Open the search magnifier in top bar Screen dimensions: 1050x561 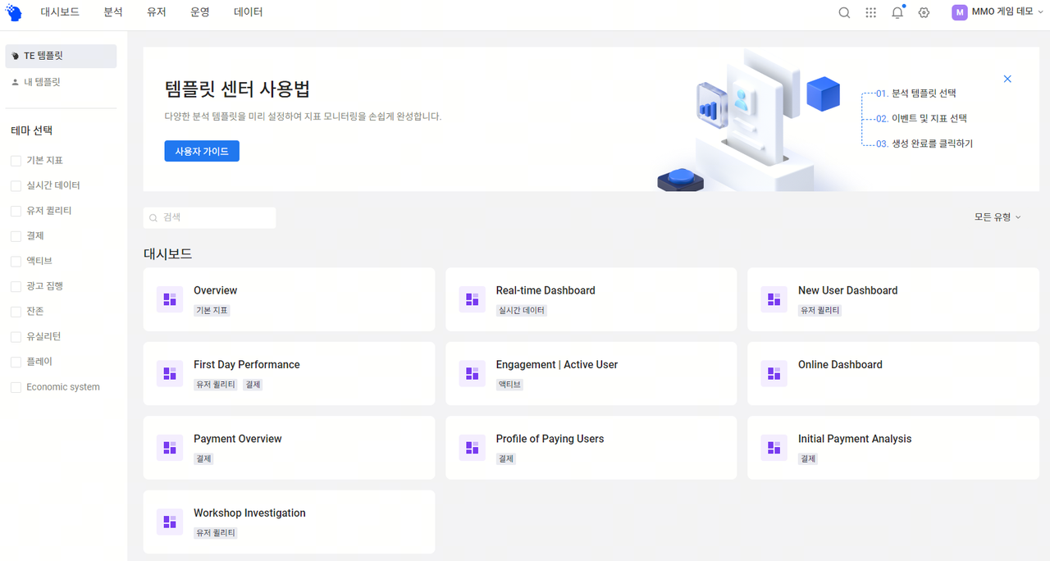click(844, 12)
